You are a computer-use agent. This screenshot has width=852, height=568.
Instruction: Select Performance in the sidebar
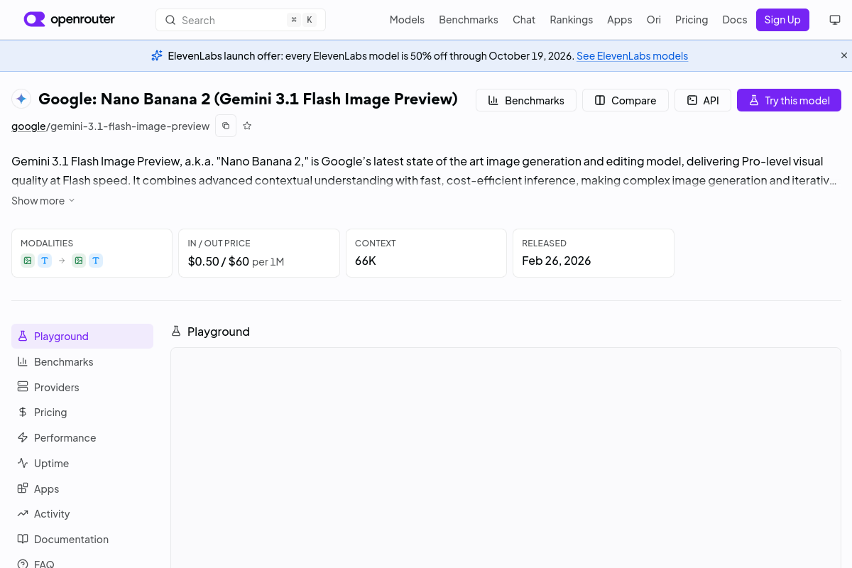pos(82,437)
